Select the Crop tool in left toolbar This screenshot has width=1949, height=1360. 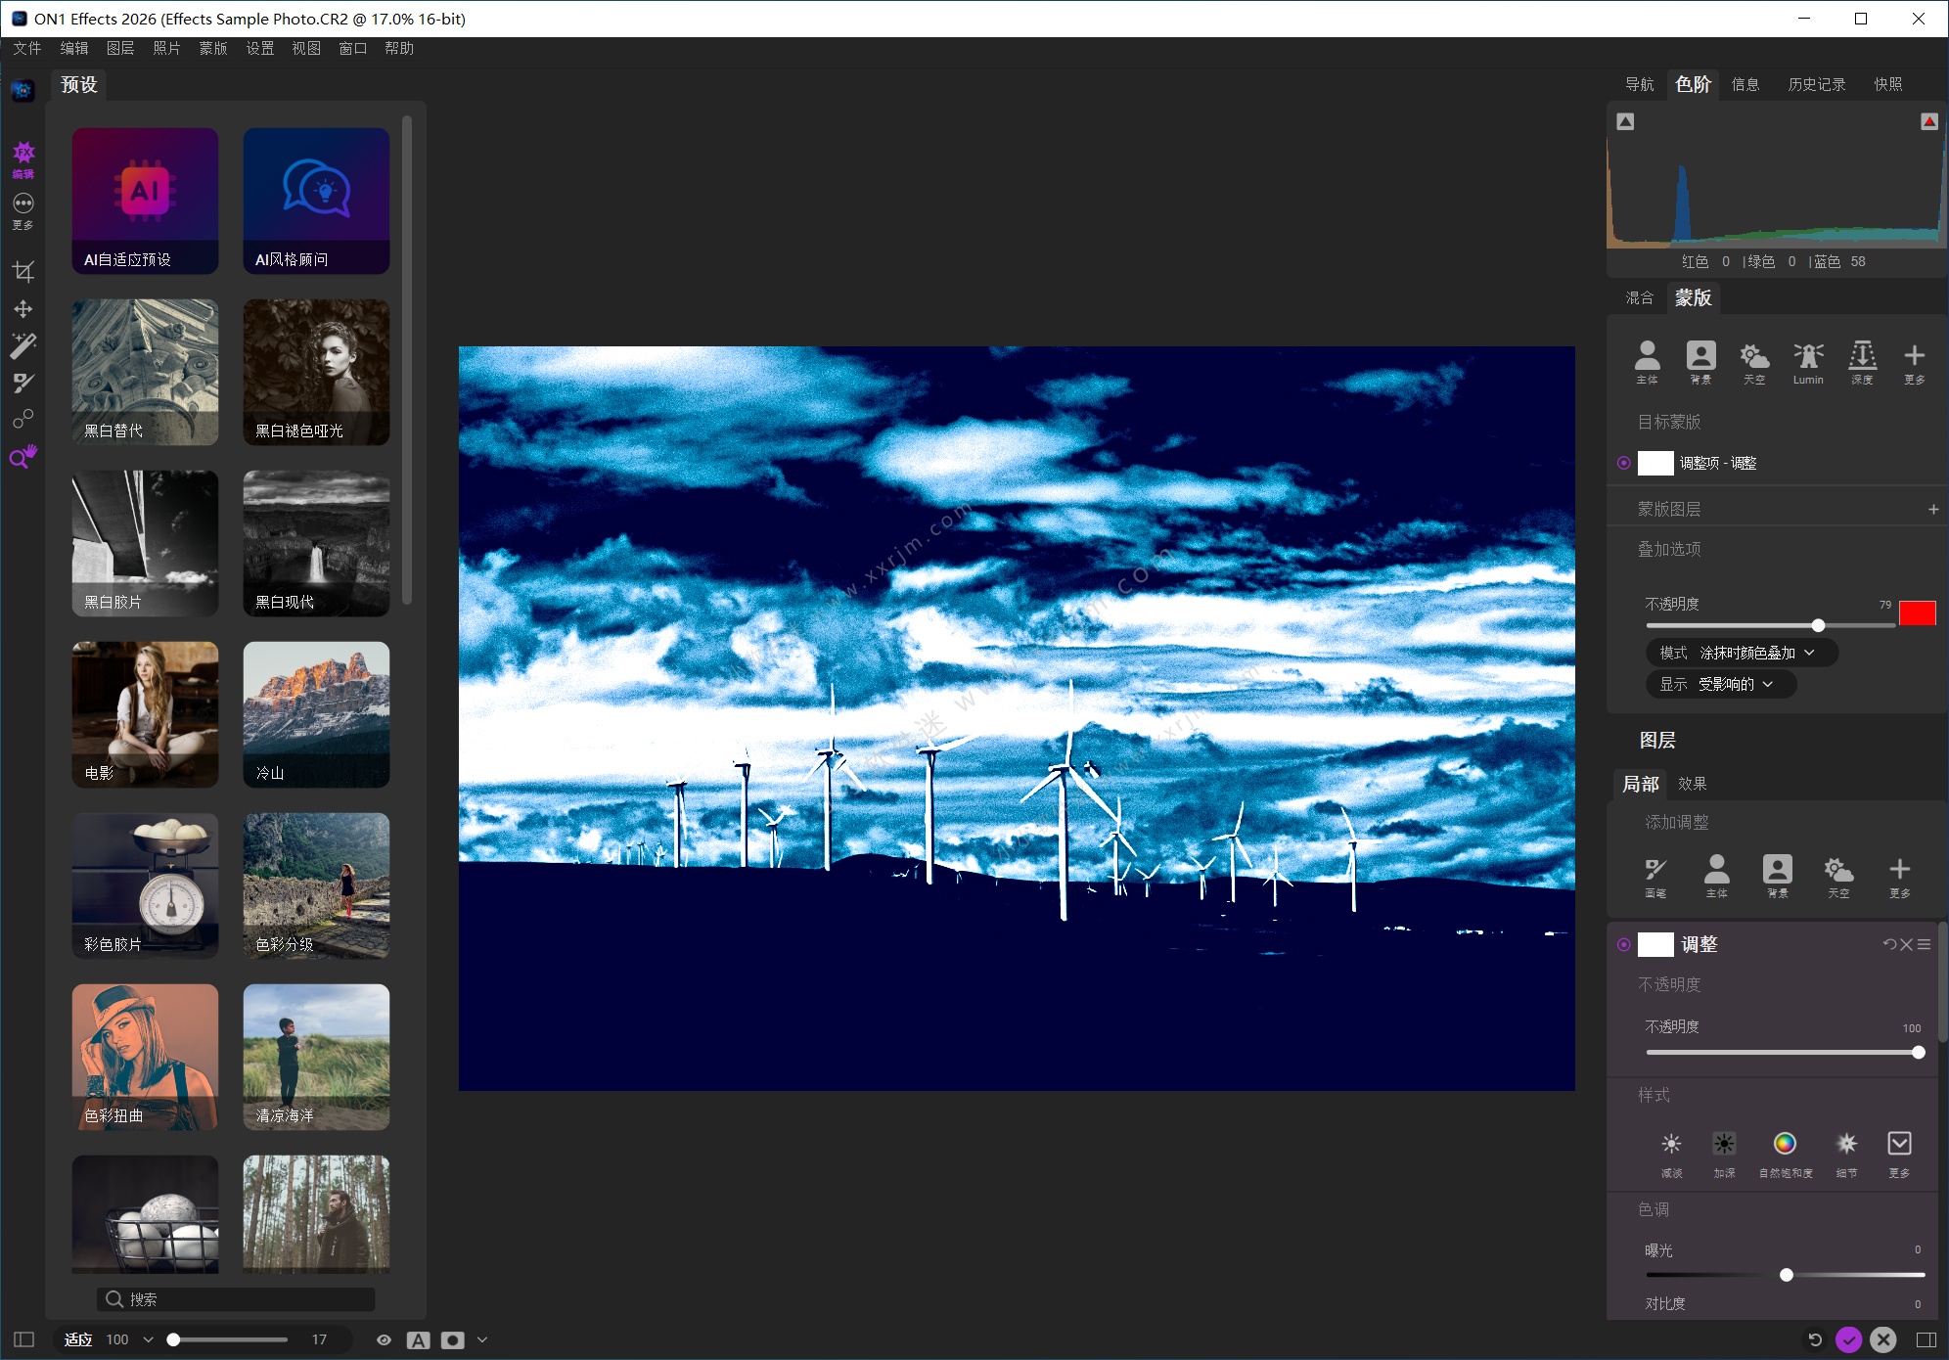coord(23,271)
